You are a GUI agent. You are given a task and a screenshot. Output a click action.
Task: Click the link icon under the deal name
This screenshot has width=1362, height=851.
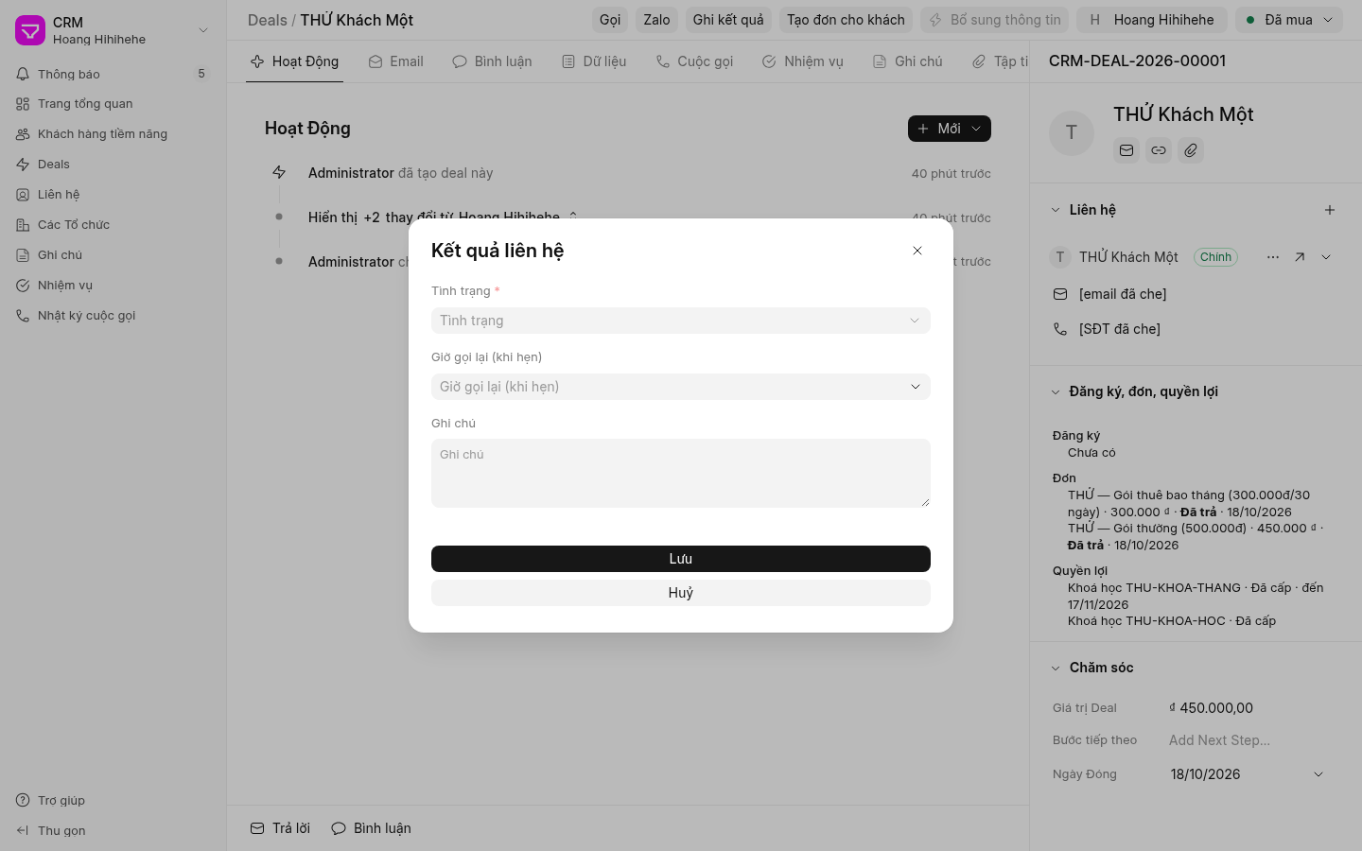[x=1159, y=150]
